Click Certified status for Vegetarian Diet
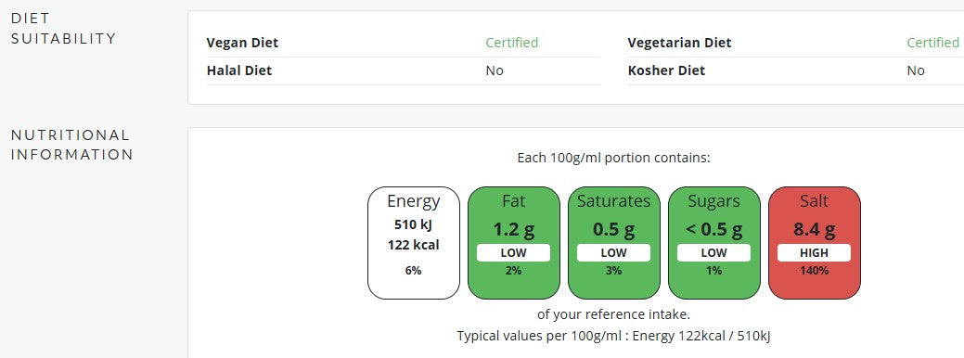Screen dimensions: 964x358 932,43
